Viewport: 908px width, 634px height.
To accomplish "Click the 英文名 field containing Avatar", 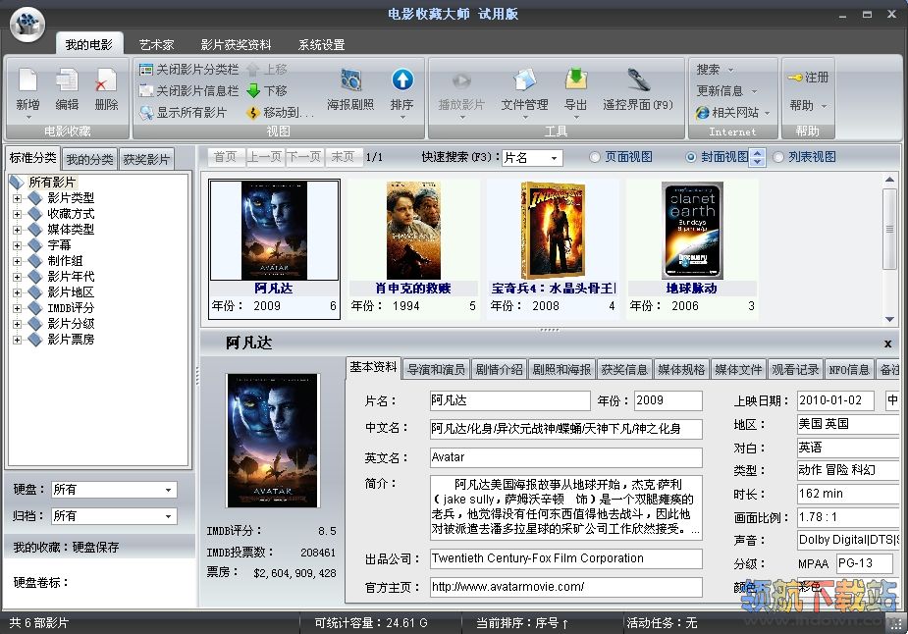I will [565, 457].
